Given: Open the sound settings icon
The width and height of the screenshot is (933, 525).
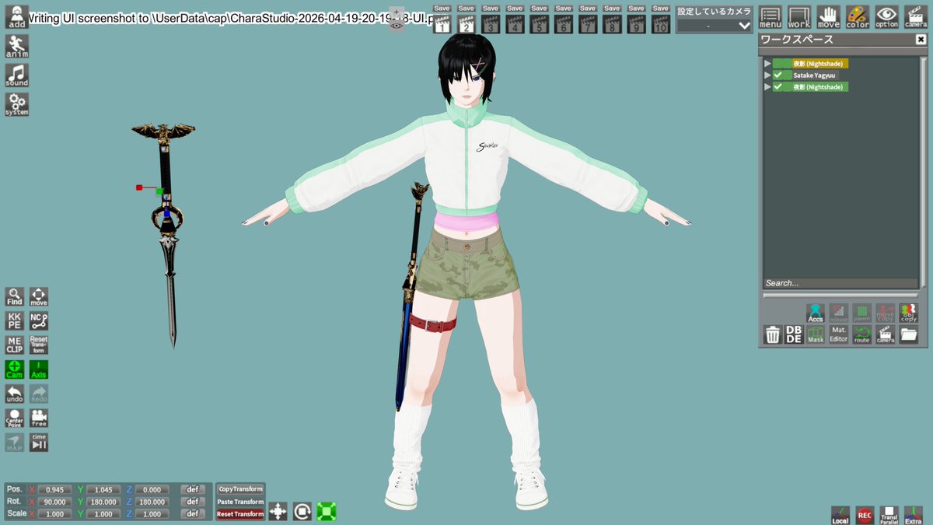Looking at the screenshot, I should click(x=16, y=75).
